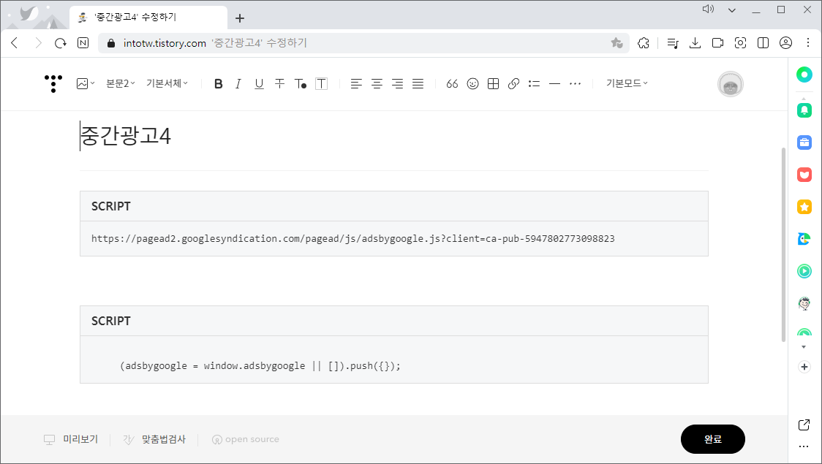
Task: Run 맞춤법검사 spell check
Action: [x=154, y=439]
